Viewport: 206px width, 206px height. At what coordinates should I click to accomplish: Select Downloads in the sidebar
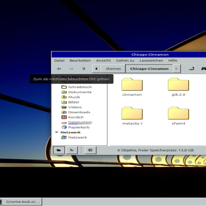(76, 112)
